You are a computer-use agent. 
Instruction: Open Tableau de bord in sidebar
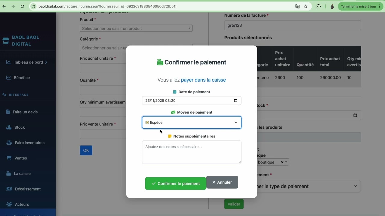coord(28,62)
